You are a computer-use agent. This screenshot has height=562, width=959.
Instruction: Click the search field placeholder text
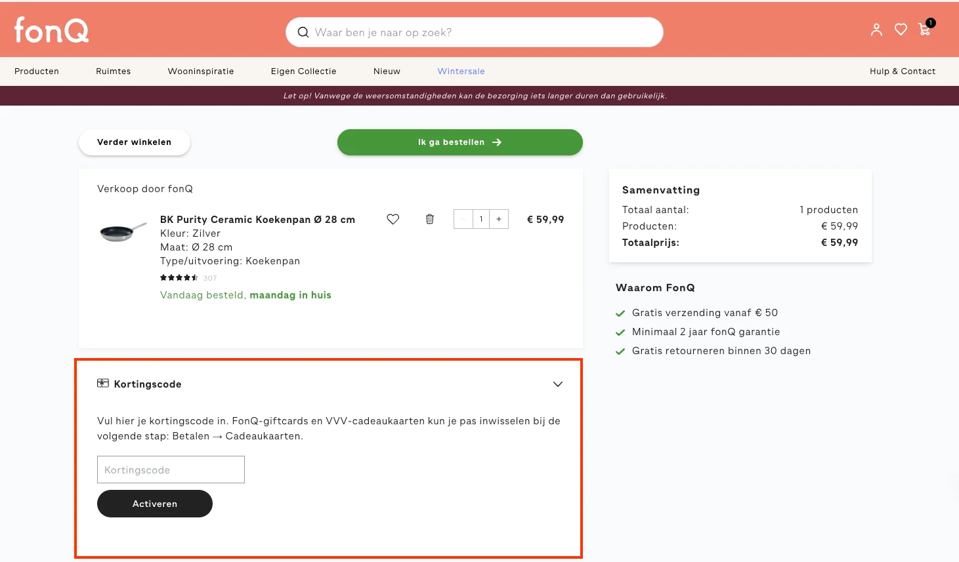click(383, 32)
